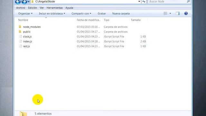Click the clock.js file name
The image size is (206, 116).
[27, 36]
